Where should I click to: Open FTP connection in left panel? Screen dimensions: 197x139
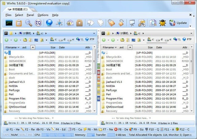(90, 39)
